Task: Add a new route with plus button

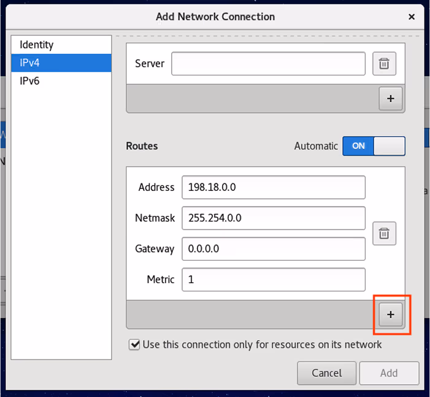Action: pos(391,314)
